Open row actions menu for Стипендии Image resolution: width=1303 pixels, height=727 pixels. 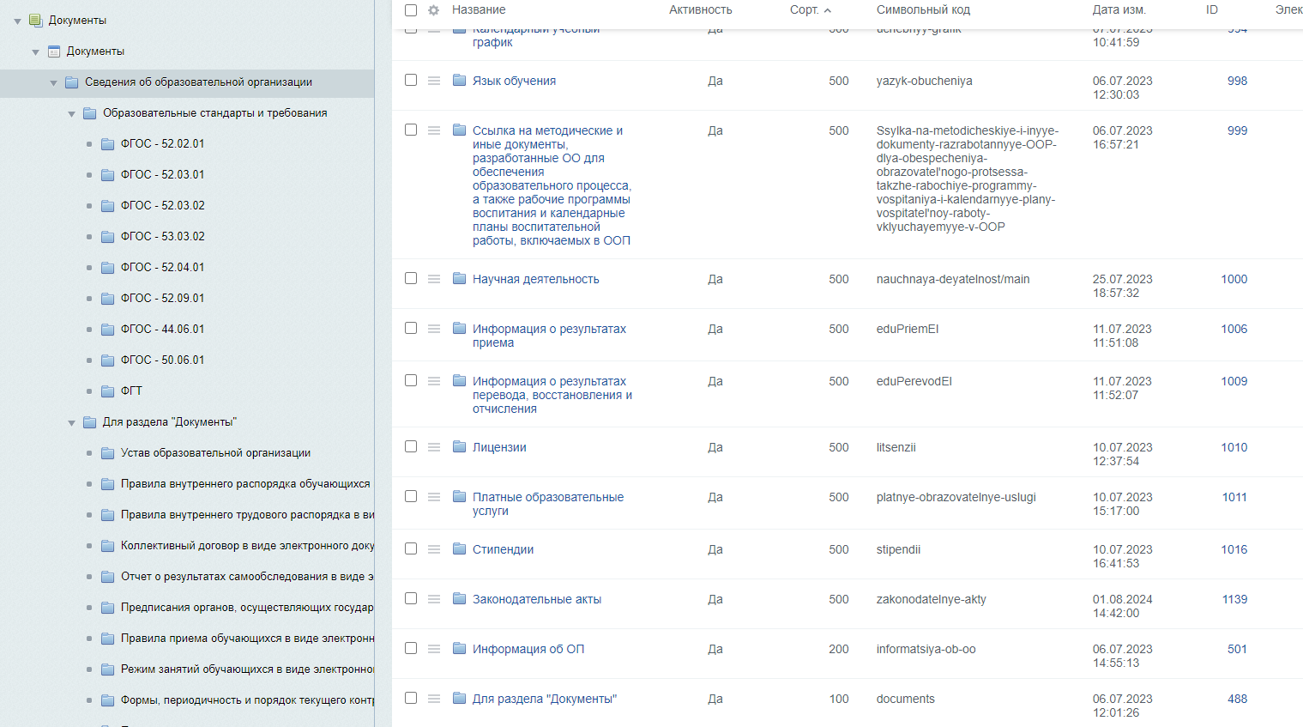[x=434, y=549]
